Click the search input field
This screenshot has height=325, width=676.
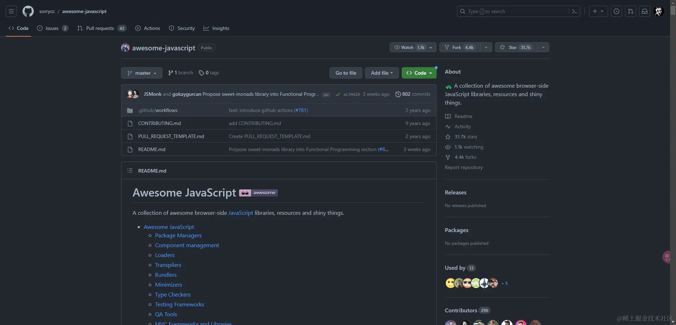(518, 11)
